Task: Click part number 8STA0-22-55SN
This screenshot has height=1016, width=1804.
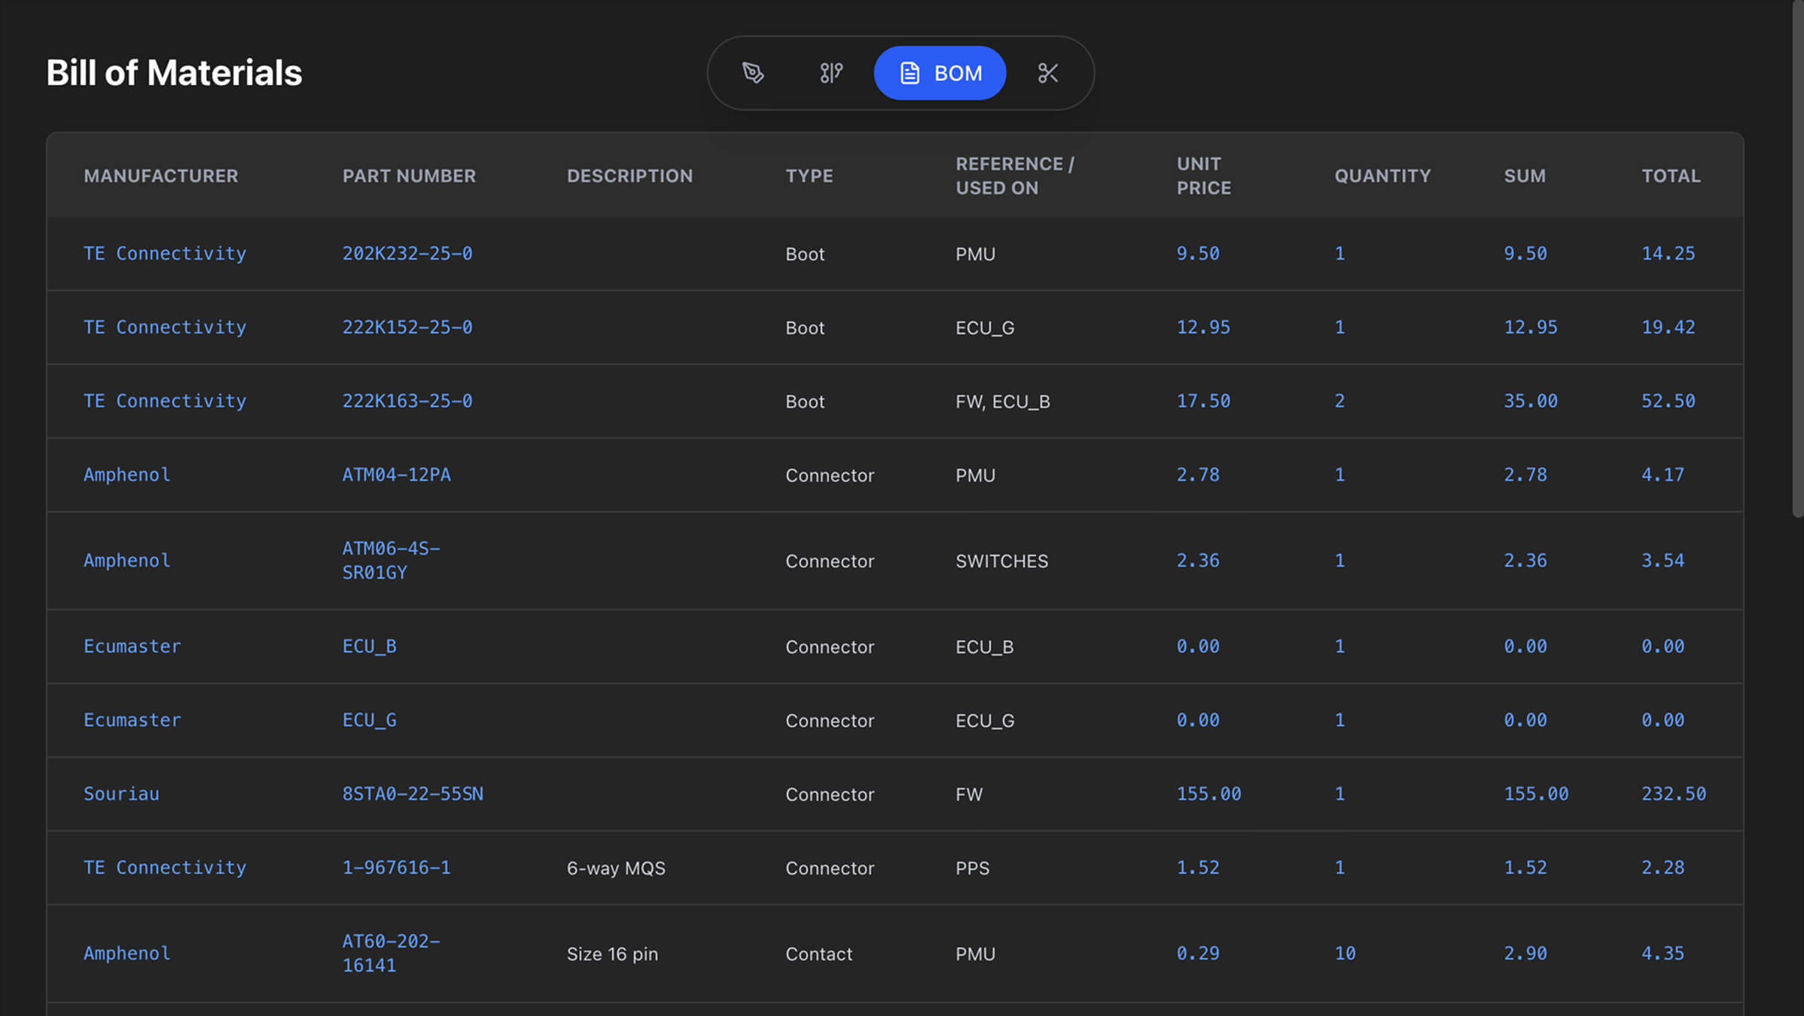Action: point(413,794)
